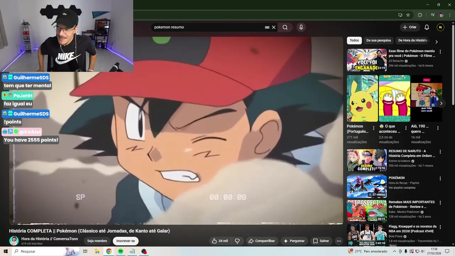Click the video player frame
Screen dimensions: 455x256
[x=176, y=130]
